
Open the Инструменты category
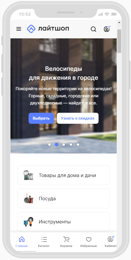pyautogui.click(x=64, y=222)
